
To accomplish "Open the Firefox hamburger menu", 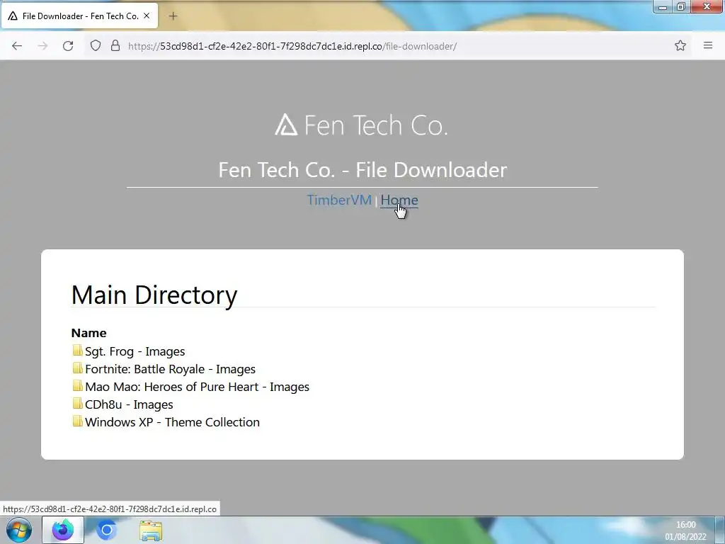I will tap(708, 45).
